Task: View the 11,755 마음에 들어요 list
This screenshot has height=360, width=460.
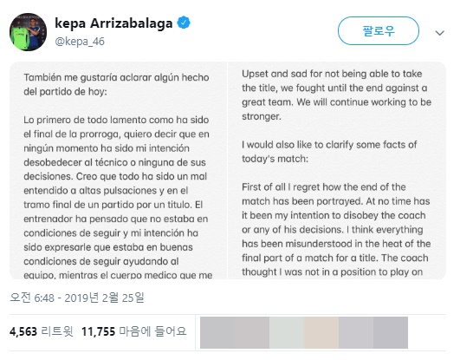Action: coord(133,331)
